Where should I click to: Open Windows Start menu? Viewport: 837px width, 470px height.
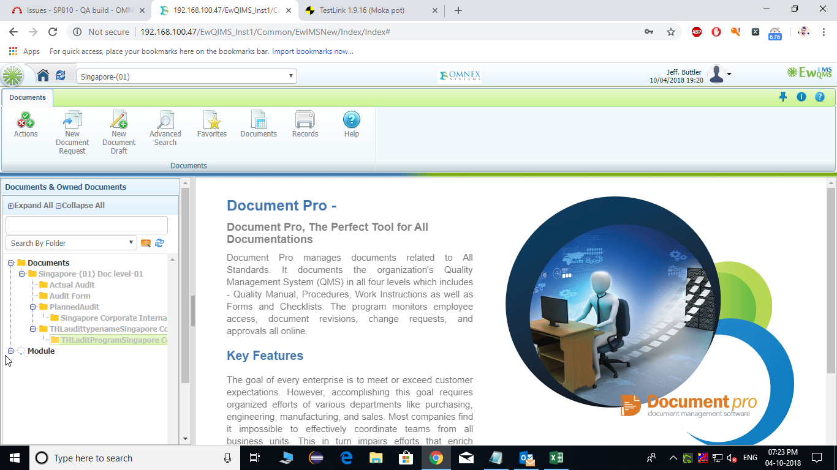pyautogui.click(x=14, y=457)
